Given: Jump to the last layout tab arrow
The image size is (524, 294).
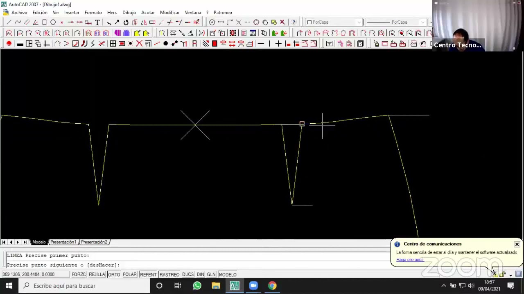Looking at the screenshot, I should (x=25, y=242).
